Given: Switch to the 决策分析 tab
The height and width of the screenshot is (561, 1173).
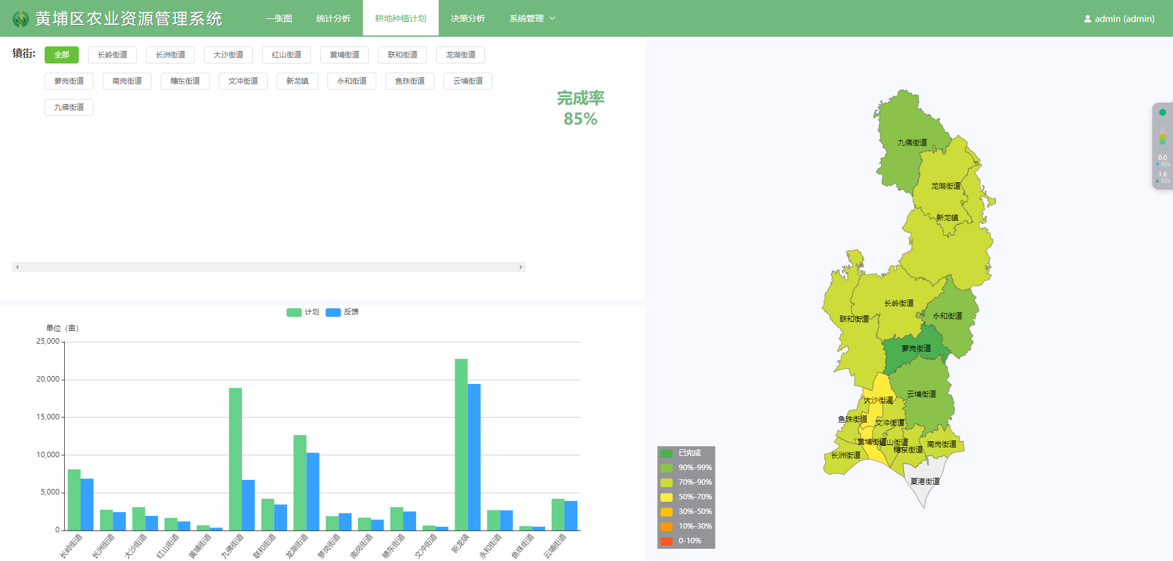Looking at the screenshot, I should (467, 18).
